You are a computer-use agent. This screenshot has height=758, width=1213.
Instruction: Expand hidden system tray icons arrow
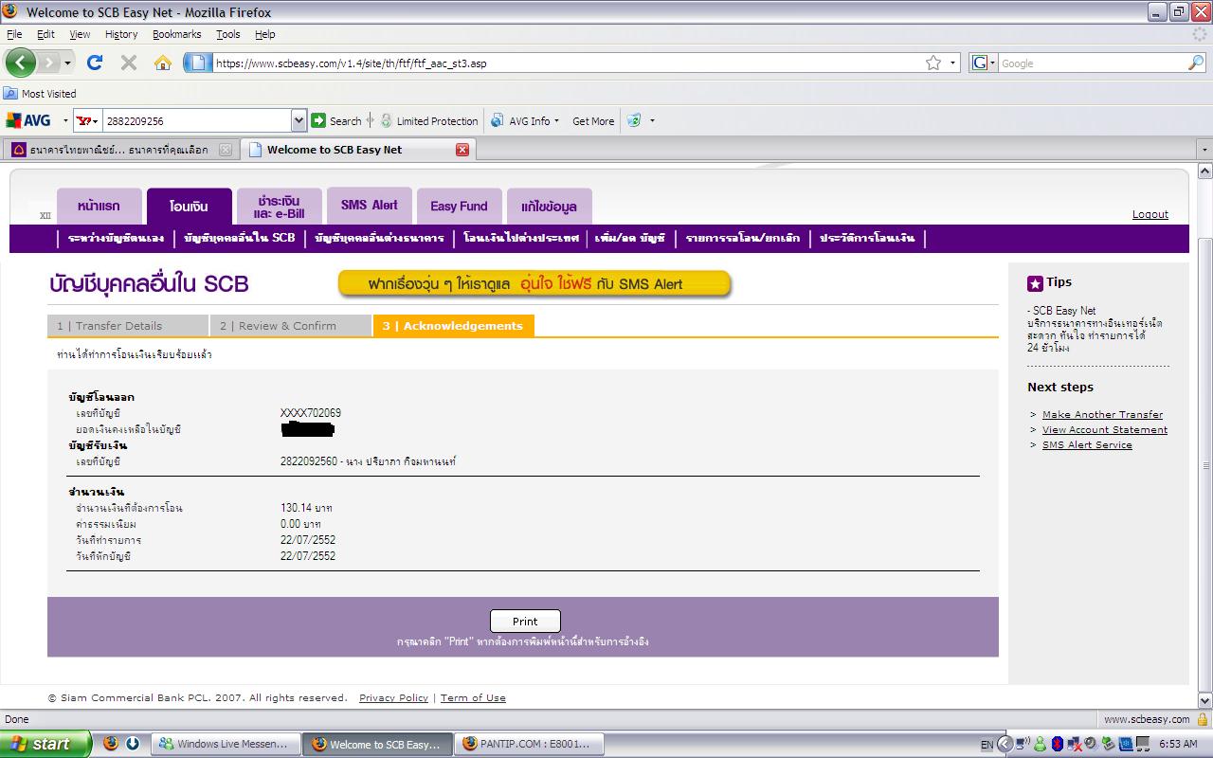tap(1005, 744)
